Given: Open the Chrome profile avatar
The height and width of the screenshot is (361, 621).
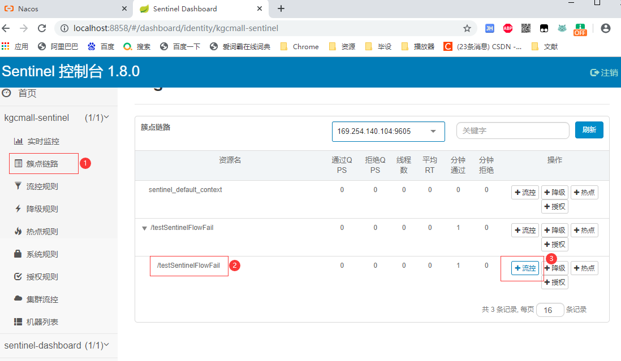Looking at the screenshot, I should (606, 28).
